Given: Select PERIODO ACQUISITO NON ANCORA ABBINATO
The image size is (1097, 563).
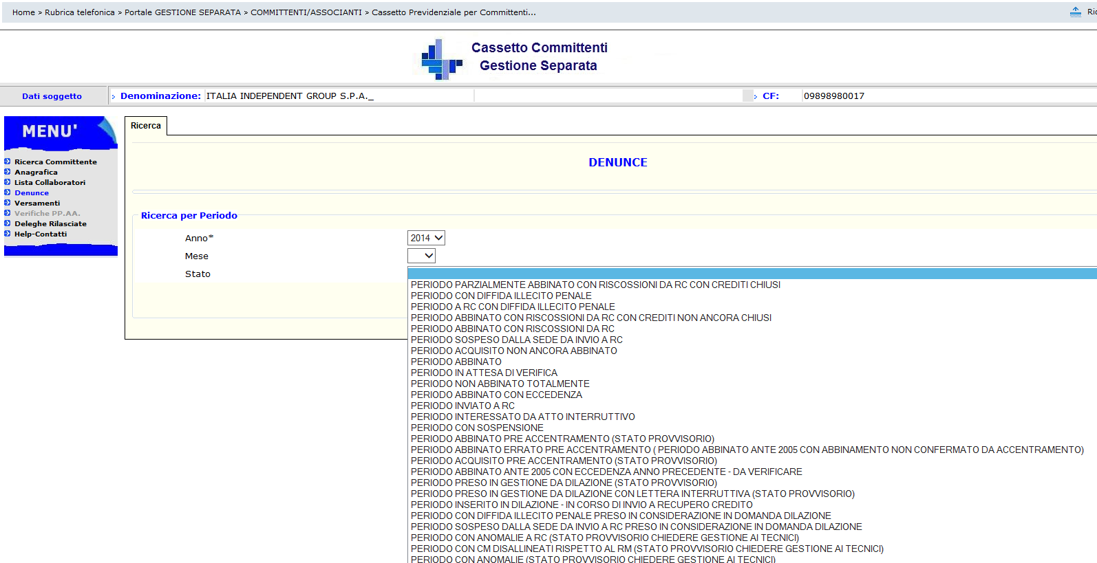Looking at the screenshot, I should (x=752, y=351).
